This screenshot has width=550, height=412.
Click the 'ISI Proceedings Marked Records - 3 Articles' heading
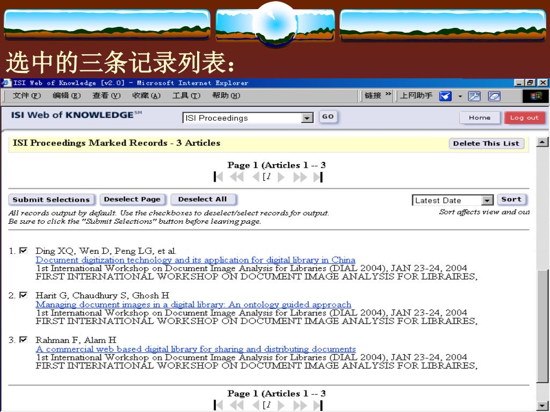tap(117, 143)
